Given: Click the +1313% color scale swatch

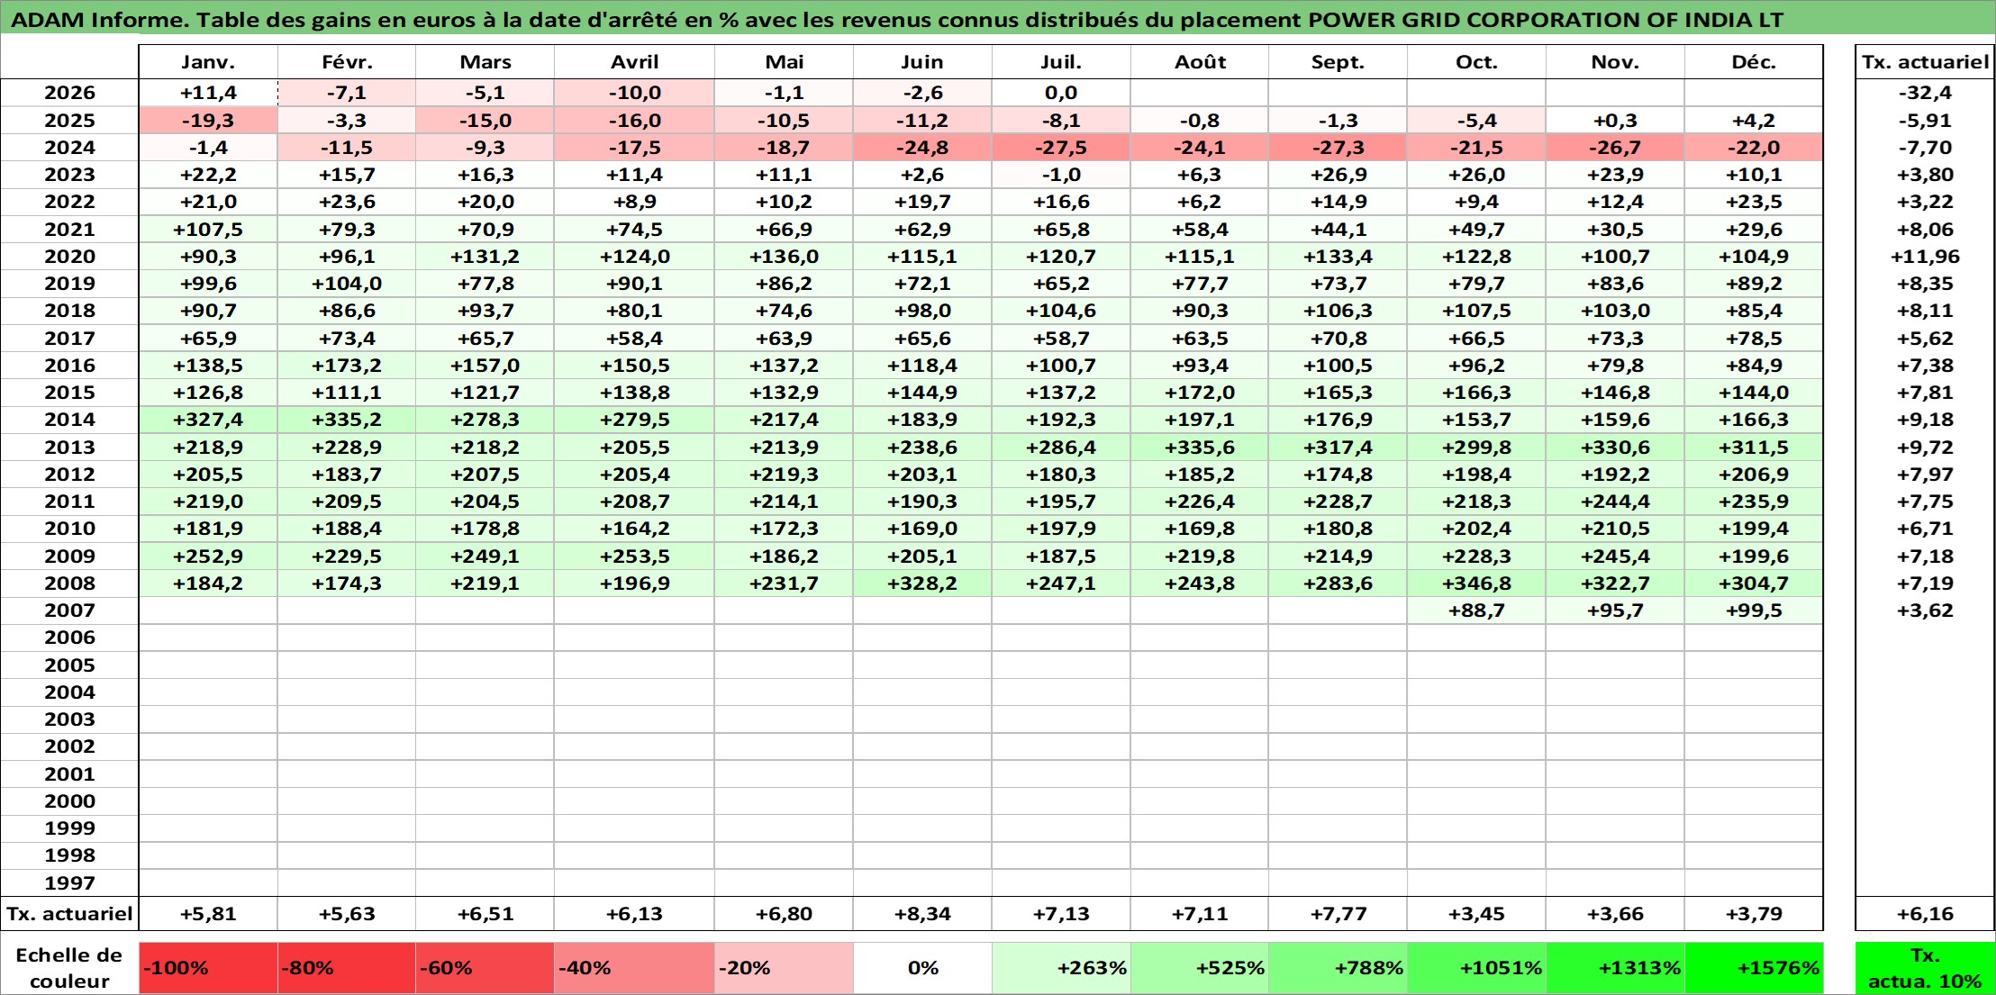Looking at the screenshot, I should click(x=1615, y=968).
